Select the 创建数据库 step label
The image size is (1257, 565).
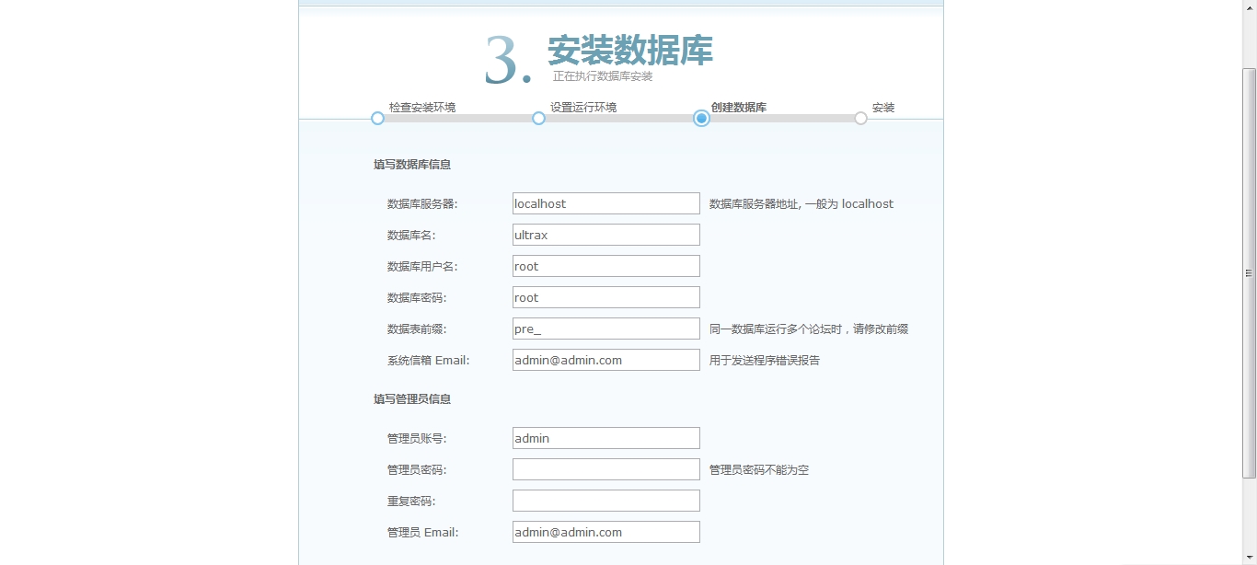(738, 108)
